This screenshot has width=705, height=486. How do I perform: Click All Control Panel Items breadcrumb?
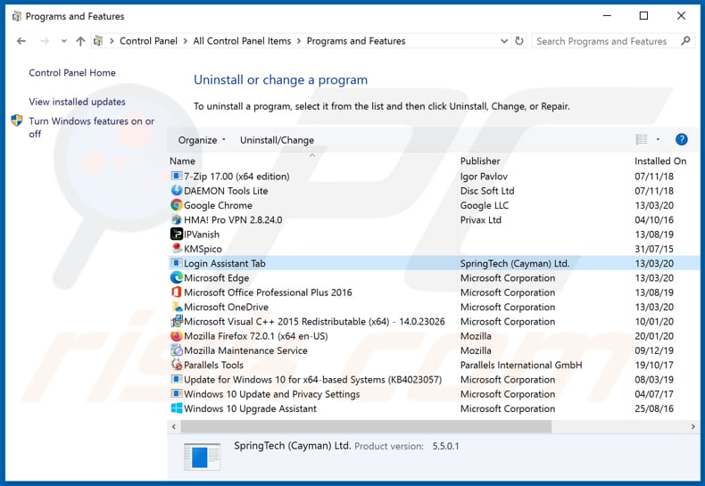point(243,41)
